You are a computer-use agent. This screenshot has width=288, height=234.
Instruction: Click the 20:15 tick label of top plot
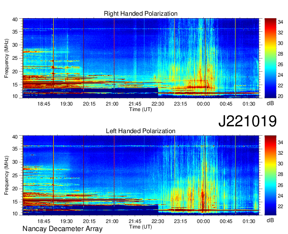pyautogui.click(x=89, y=104)
